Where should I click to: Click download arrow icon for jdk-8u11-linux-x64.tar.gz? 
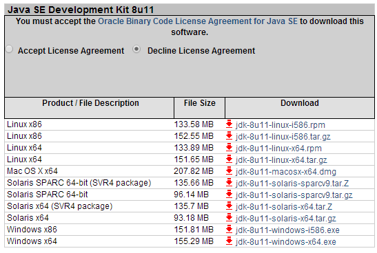229,159
